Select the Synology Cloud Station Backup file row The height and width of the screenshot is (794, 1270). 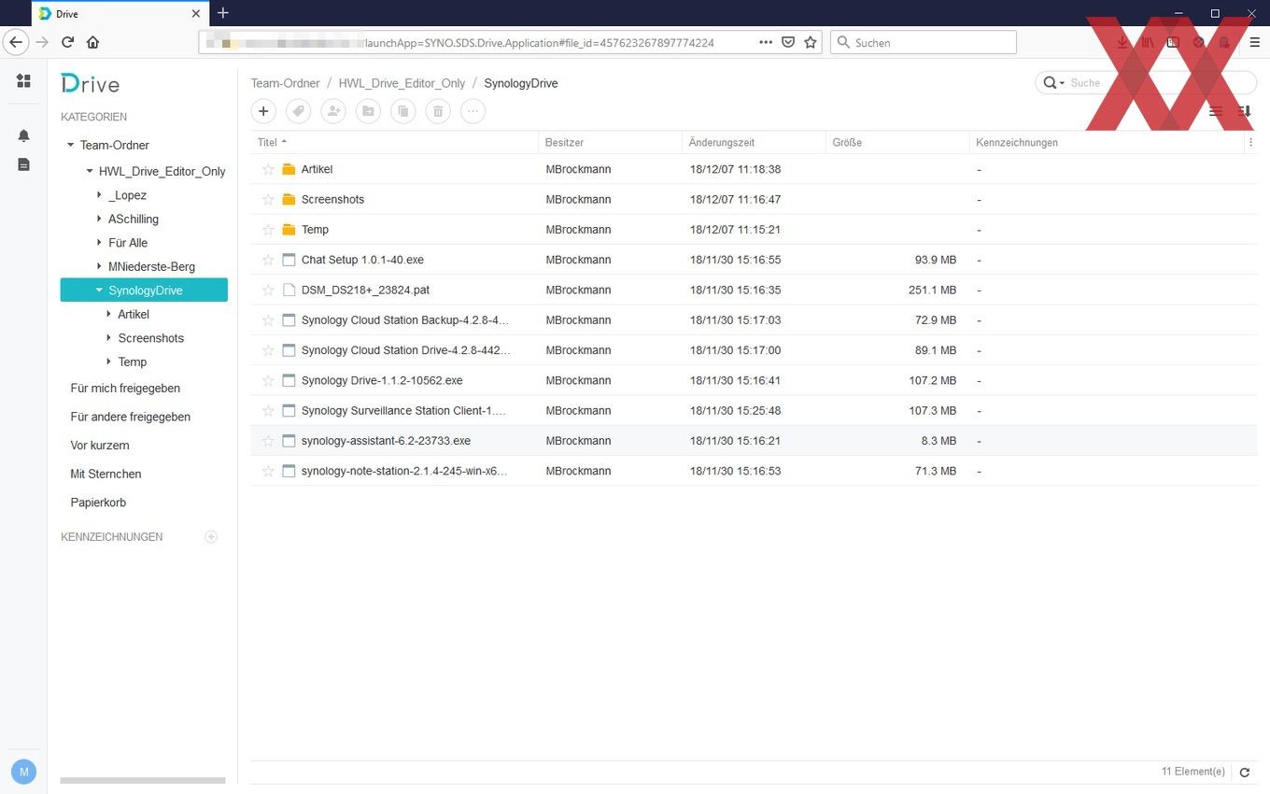click(754, 320)
